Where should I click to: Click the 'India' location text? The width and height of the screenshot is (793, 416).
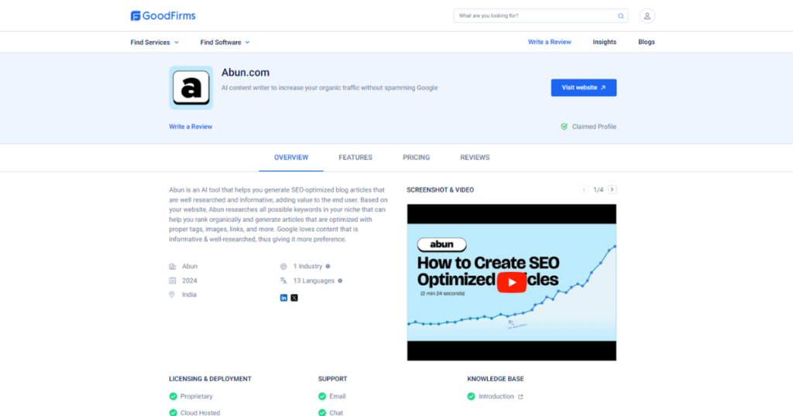point(189,295)
